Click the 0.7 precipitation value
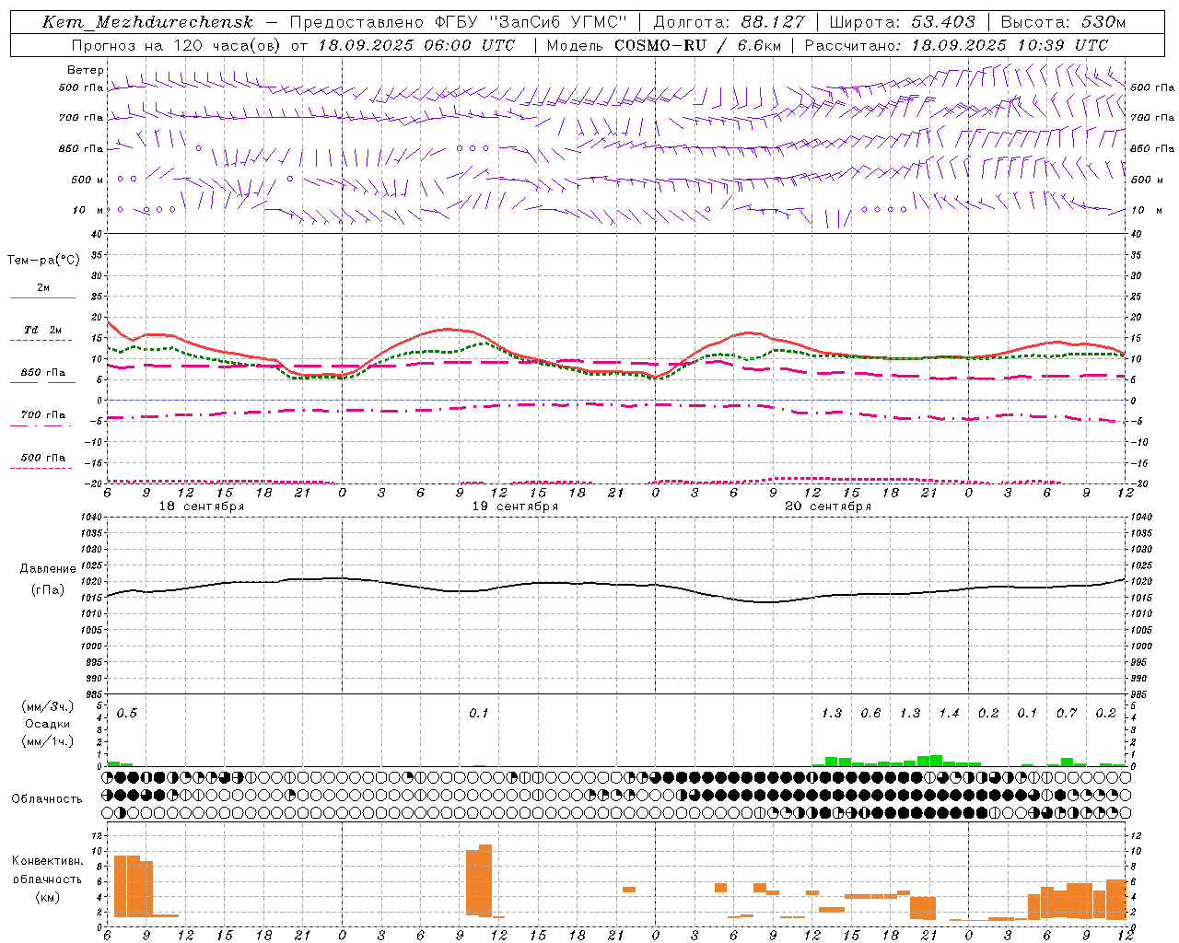The width and height of the screenshot is (1179, 943). [1067, 714]
